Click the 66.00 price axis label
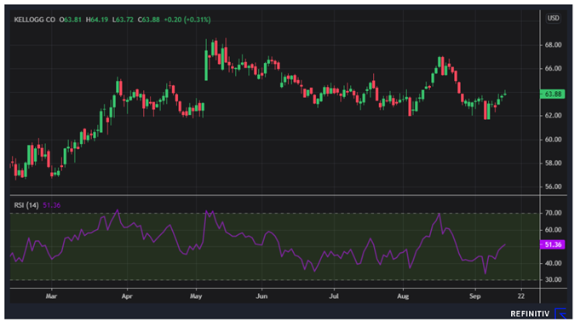The width and height of the screenshot is (586, 327). [x=553, y=68]
